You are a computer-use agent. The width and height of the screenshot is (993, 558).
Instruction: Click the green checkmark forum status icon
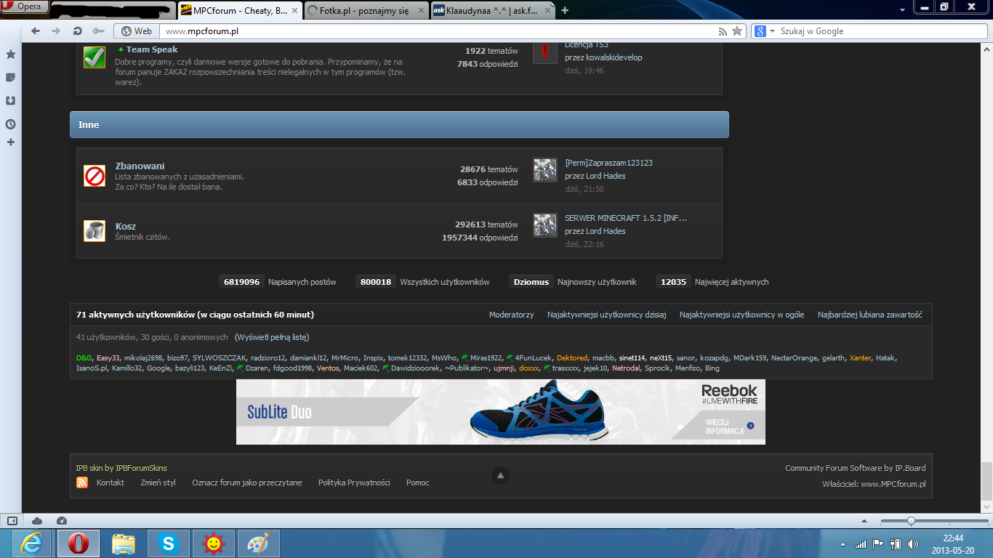95,57
